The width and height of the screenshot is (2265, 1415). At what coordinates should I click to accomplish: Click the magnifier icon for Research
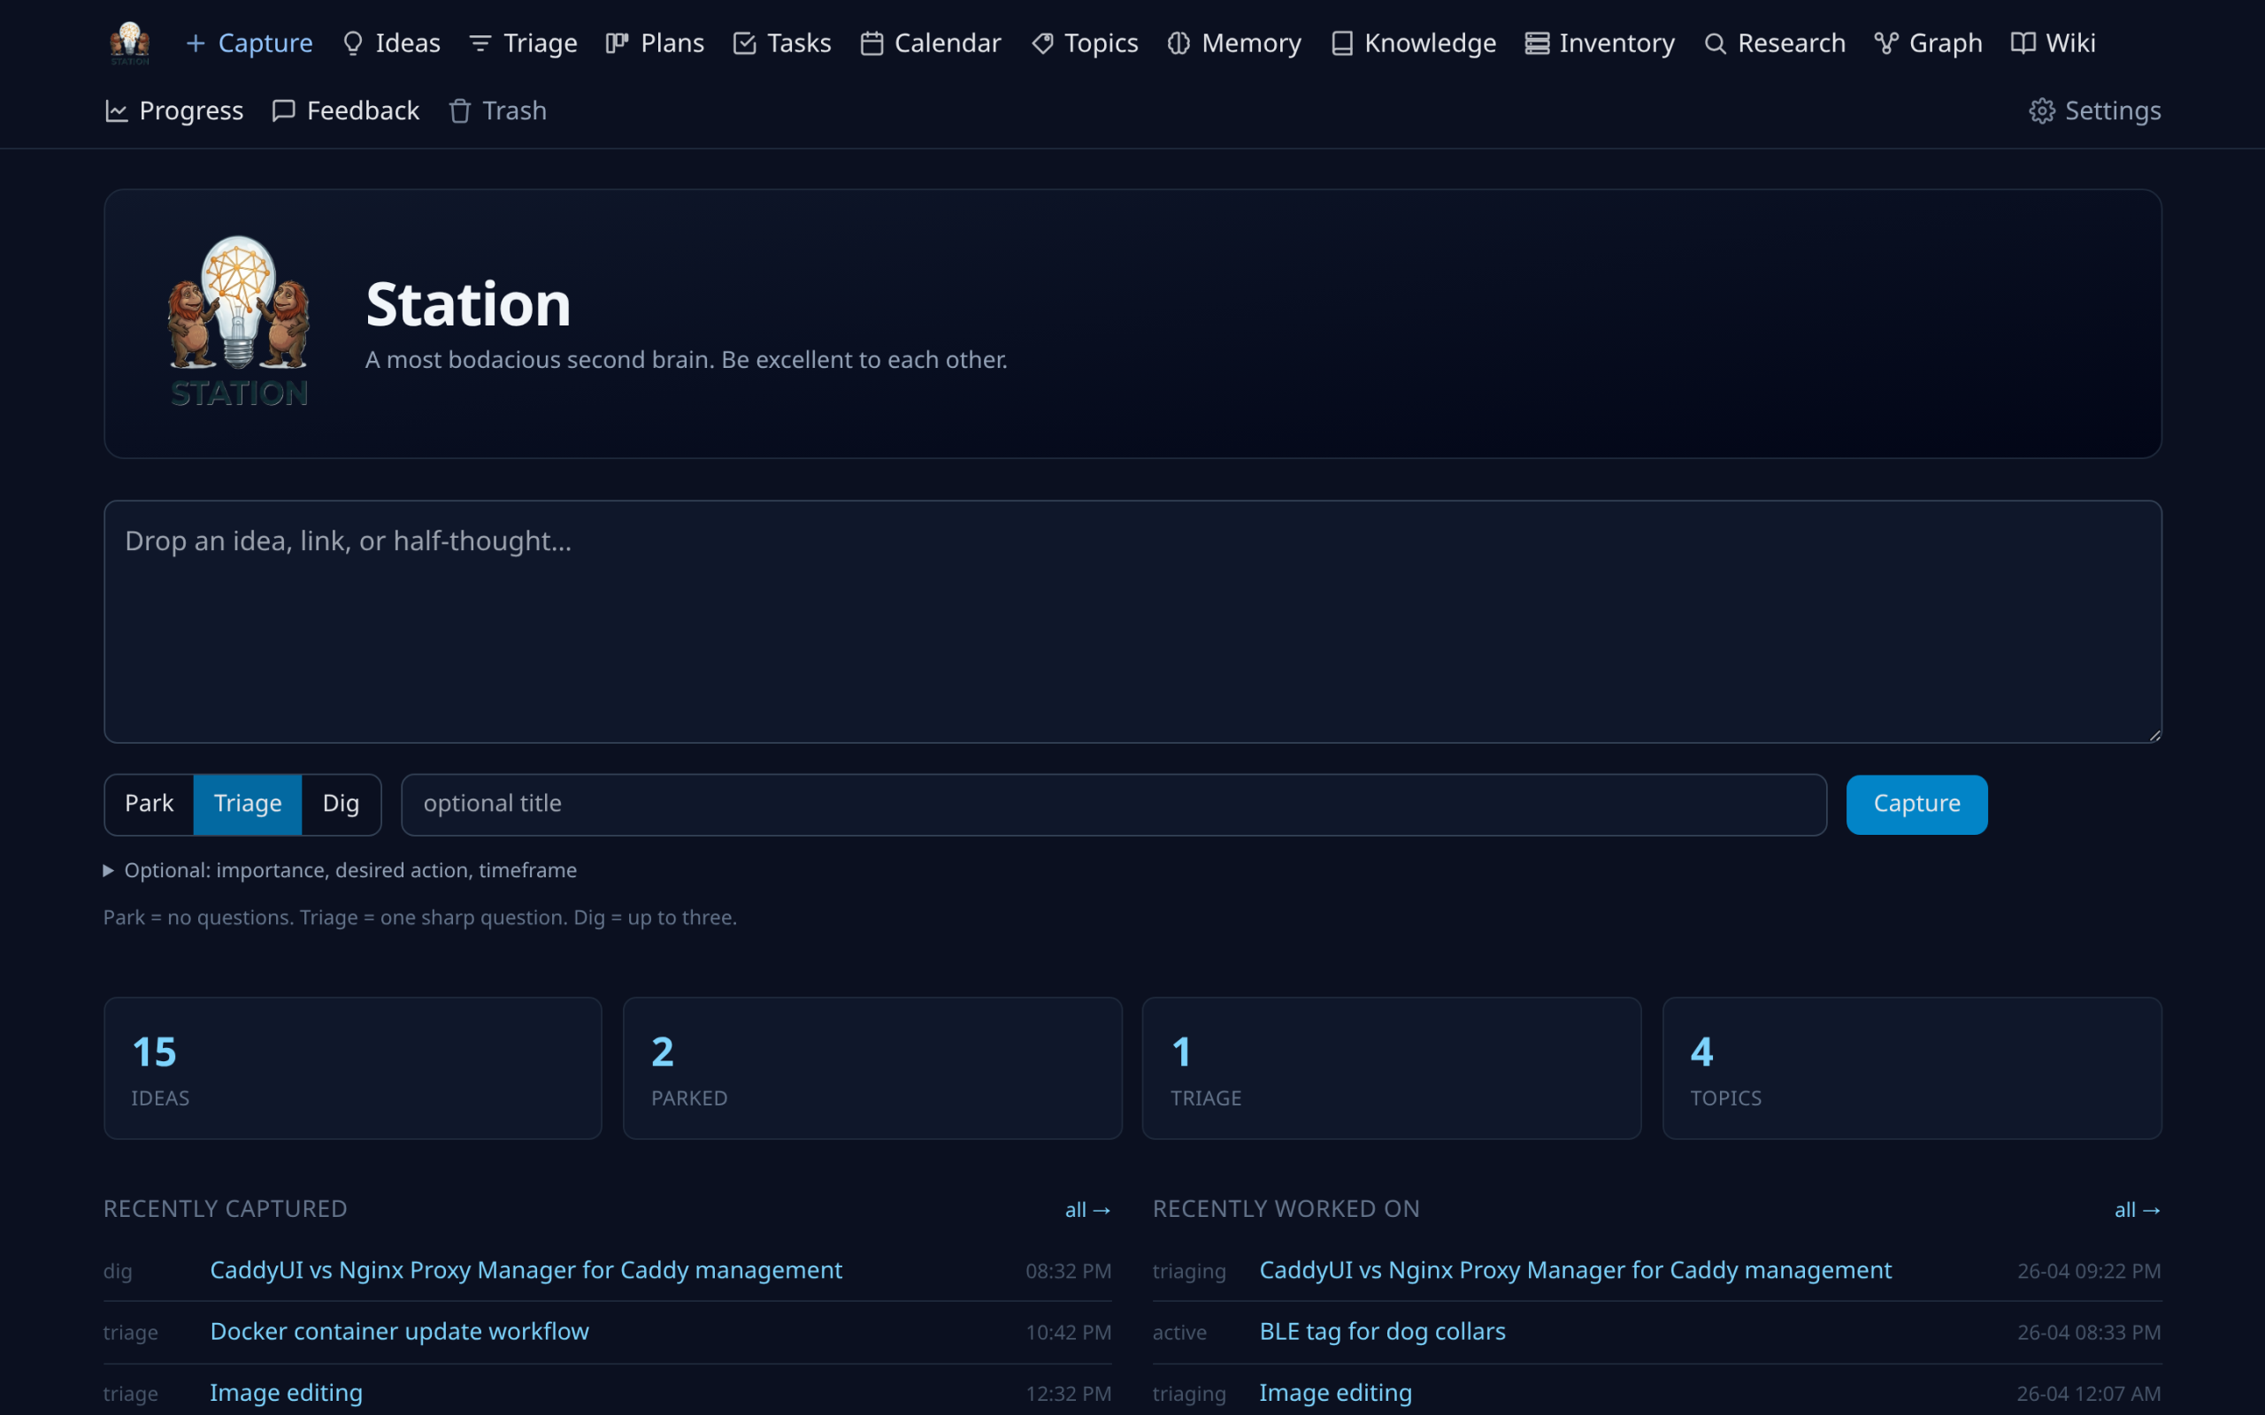click(1715, 43)
